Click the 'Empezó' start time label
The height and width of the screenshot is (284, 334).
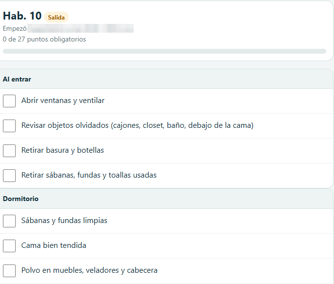click(15, 28)
